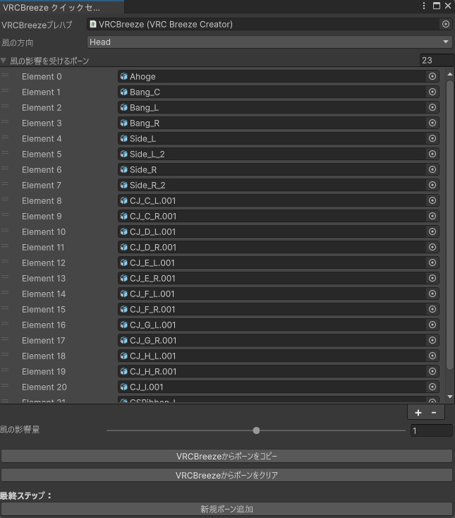Open object picker for Side_L element
Screen dimensions: 455x518
pos(432,138)
